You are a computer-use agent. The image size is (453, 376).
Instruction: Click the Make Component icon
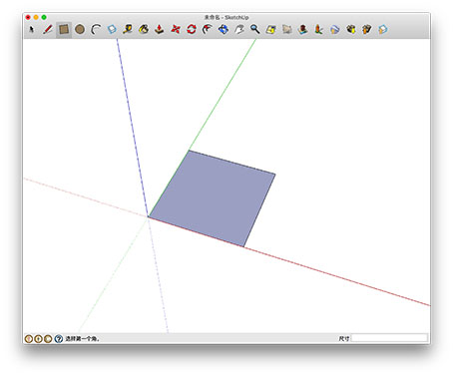click(x=112, y=30)
